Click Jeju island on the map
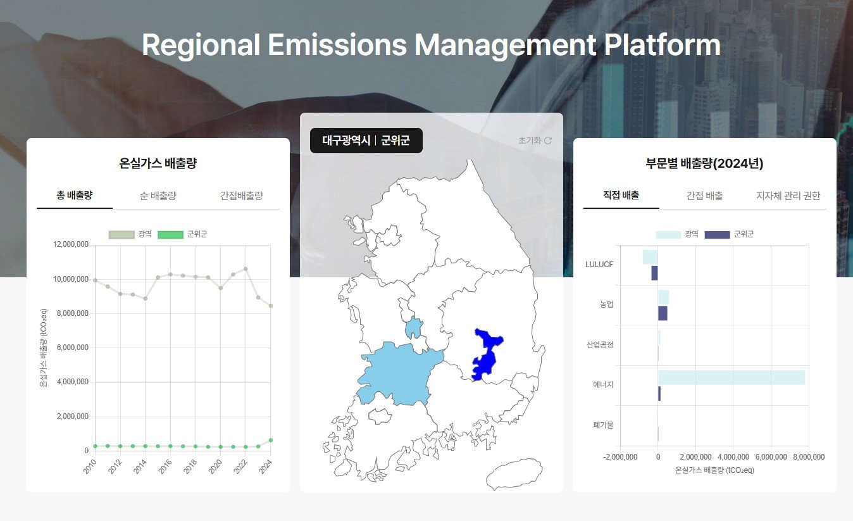 coord(514,474)
